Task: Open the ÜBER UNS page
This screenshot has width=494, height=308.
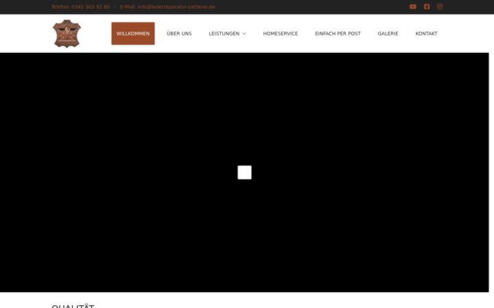Action: [179, 34]
